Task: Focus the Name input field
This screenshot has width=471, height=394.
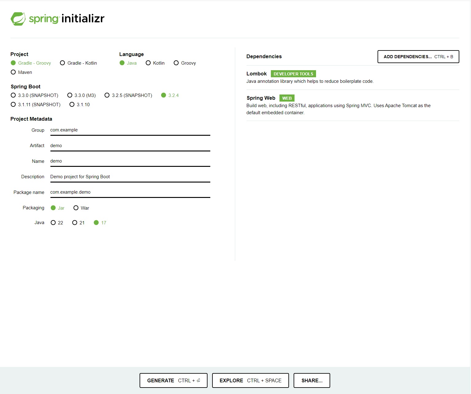Action: (130, 161)
